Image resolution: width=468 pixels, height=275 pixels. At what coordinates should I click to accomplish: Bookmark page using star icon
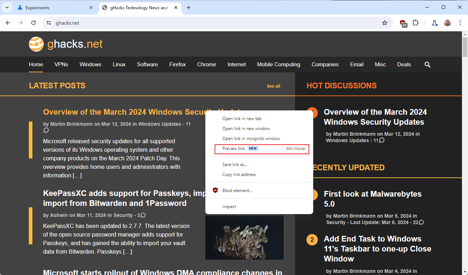(x=385, y=23)
